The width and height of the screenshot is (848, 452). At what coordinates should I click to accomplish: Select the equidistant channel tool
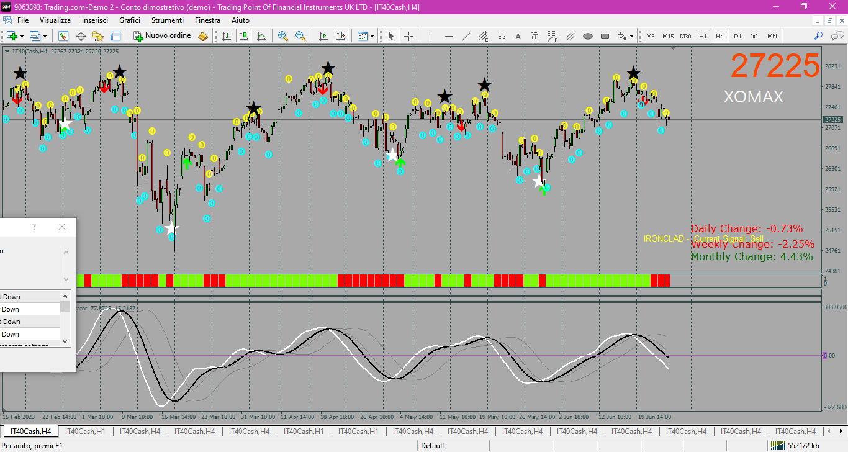click(x=483, y=36)
